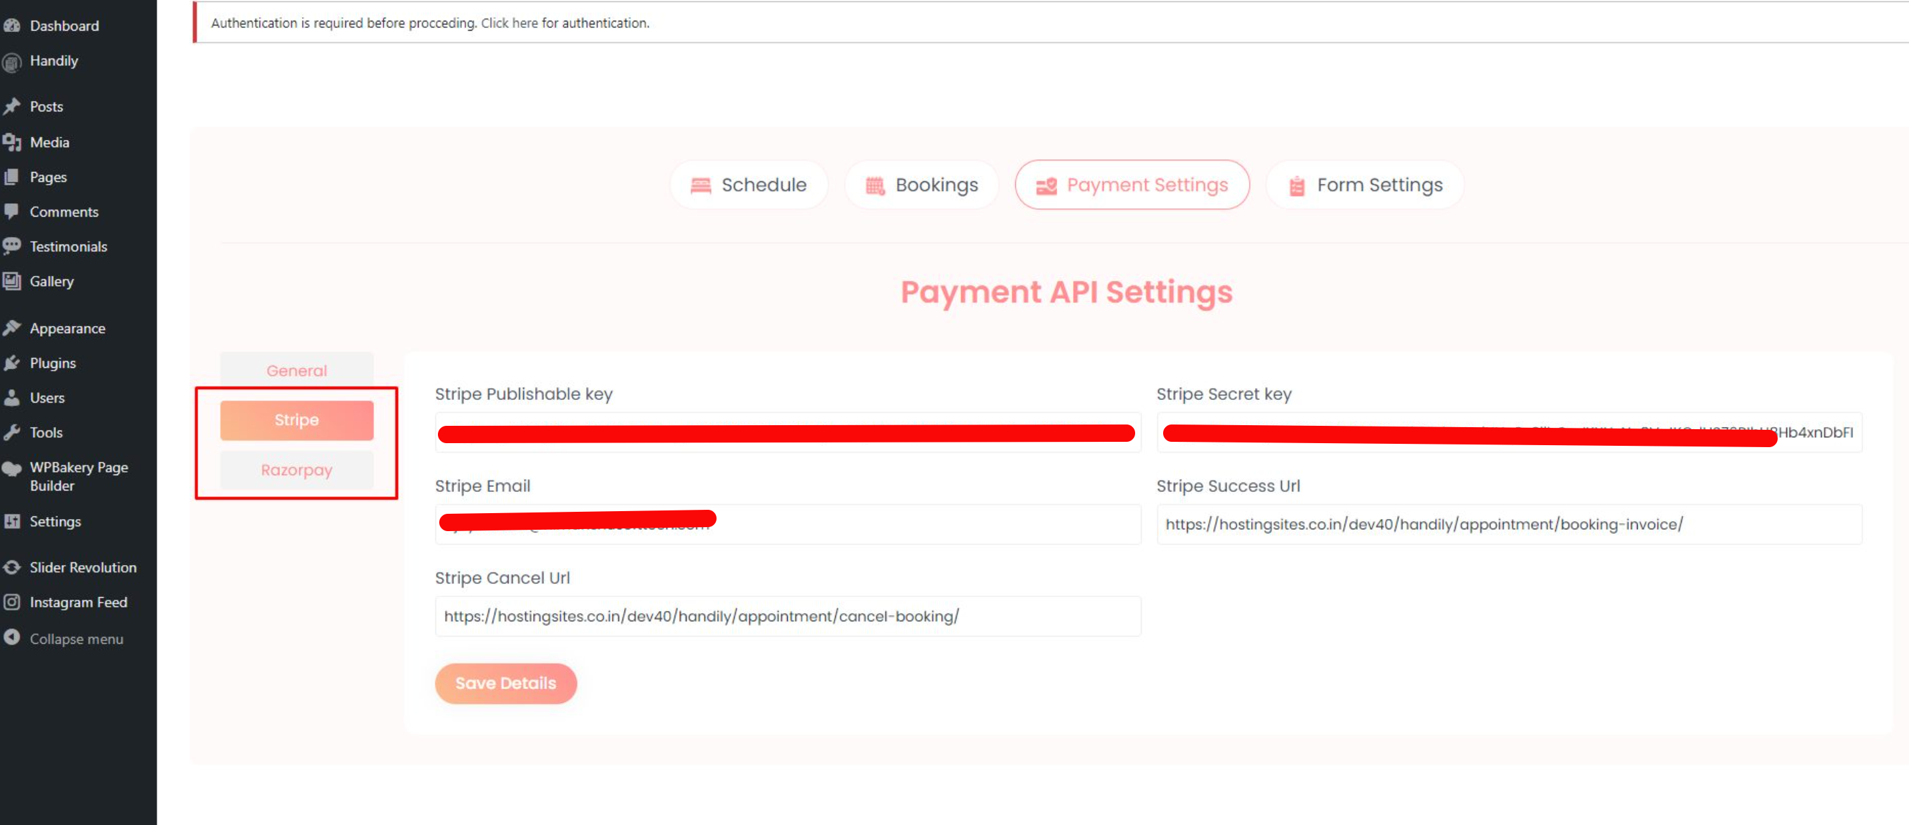
Task: Click the Media library icon
Action: tap(11, 142)
